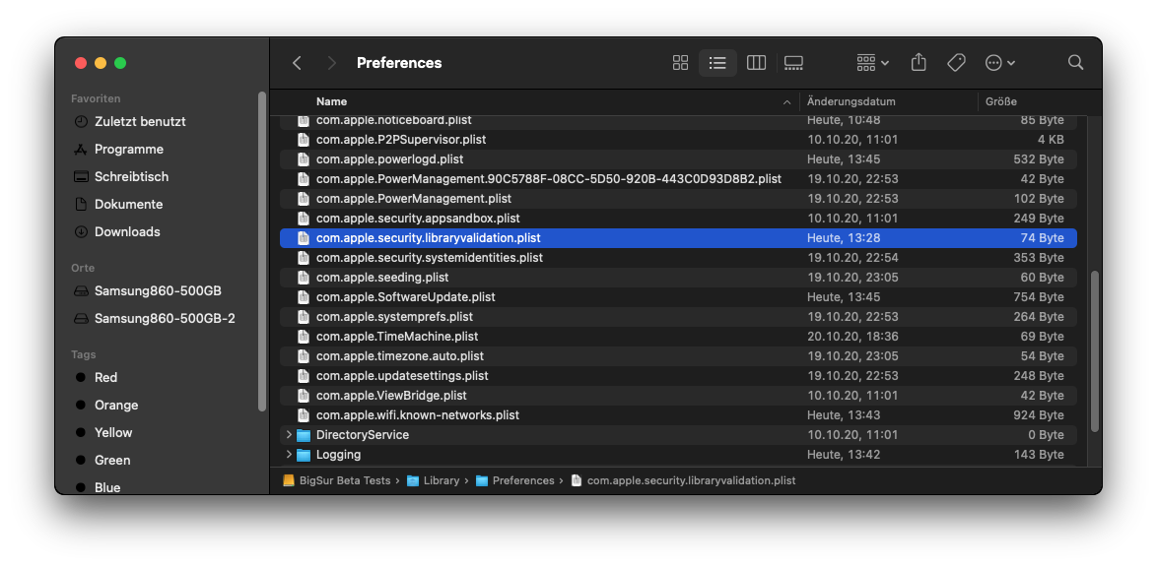This screenshot has width=1157, height=567.
Task: Click the Share toolbar icon
Action: click(919, 63)
